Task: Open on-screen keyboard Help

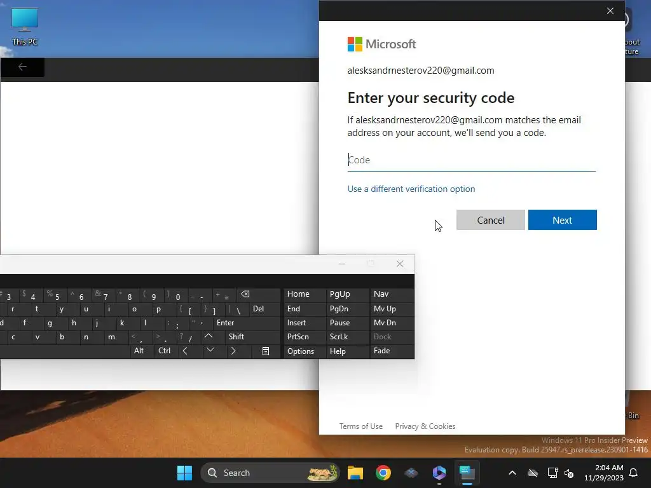Action: pyautogui.click(x=348, y=351)
